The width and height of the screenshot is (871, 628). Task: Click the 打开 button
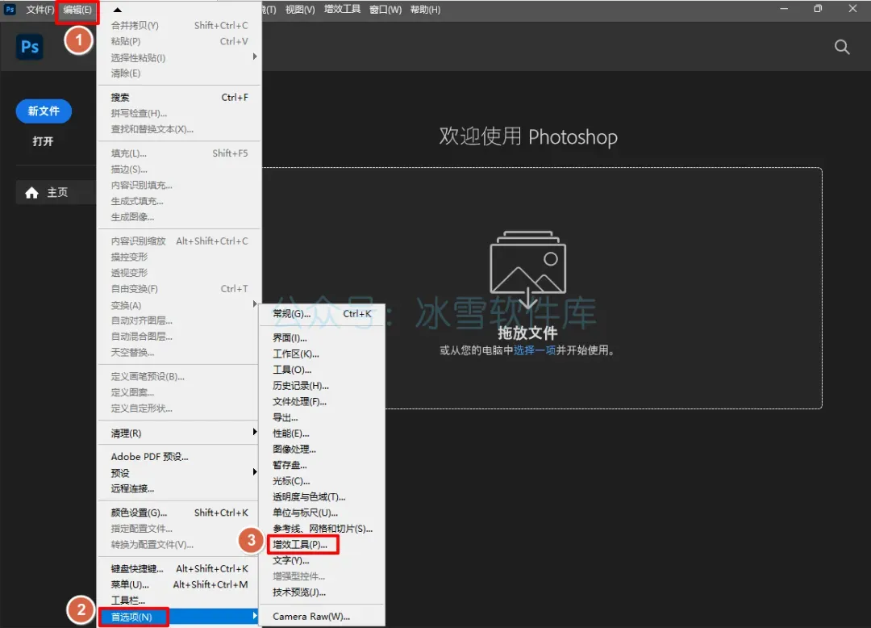pos(43,141)
